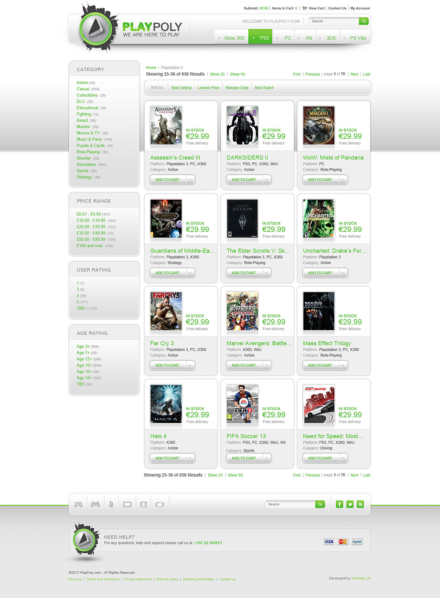Click the footer search magnifier button
Screen dimensions: 440x598
[x=320, y=504]
